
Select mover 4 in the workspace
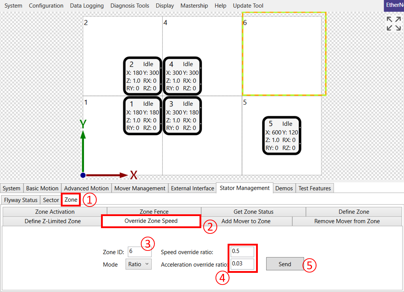click(x=182, y=76)
